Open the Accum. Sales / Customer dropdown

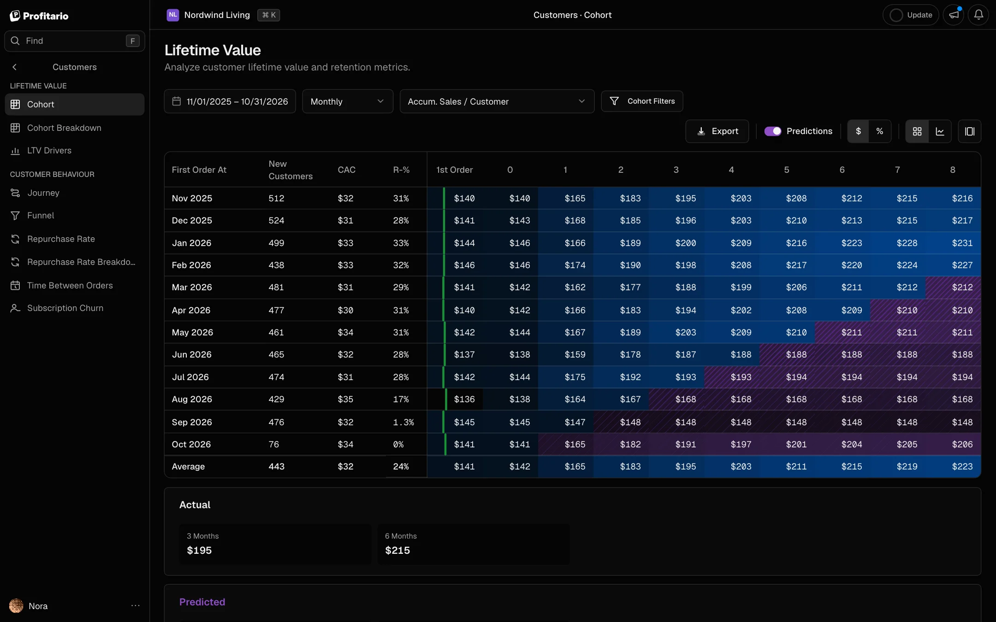click(497, 101)
